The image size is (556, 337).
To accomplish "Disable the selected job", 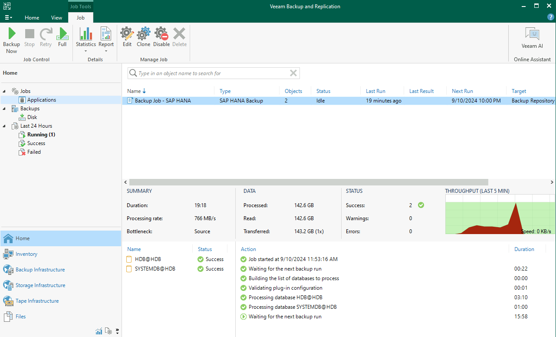I will (161, 38).
